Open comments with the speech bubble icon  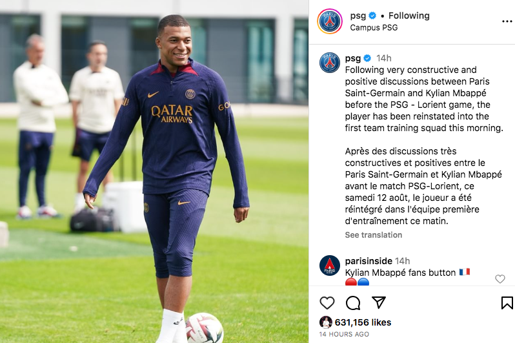pyautogui.click(x=353, y=303)
